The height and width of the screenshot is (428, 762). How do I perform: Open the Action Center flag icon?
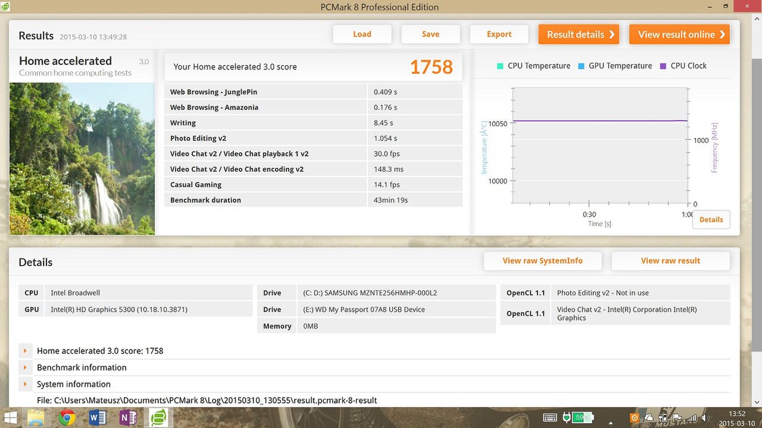pos(677,417)
